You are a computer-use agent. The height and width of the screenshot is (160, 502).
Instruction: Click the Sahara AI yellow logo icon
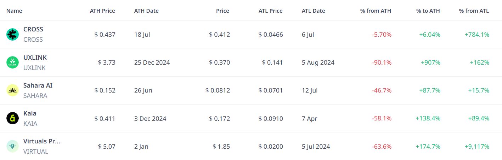pos(12,90)
